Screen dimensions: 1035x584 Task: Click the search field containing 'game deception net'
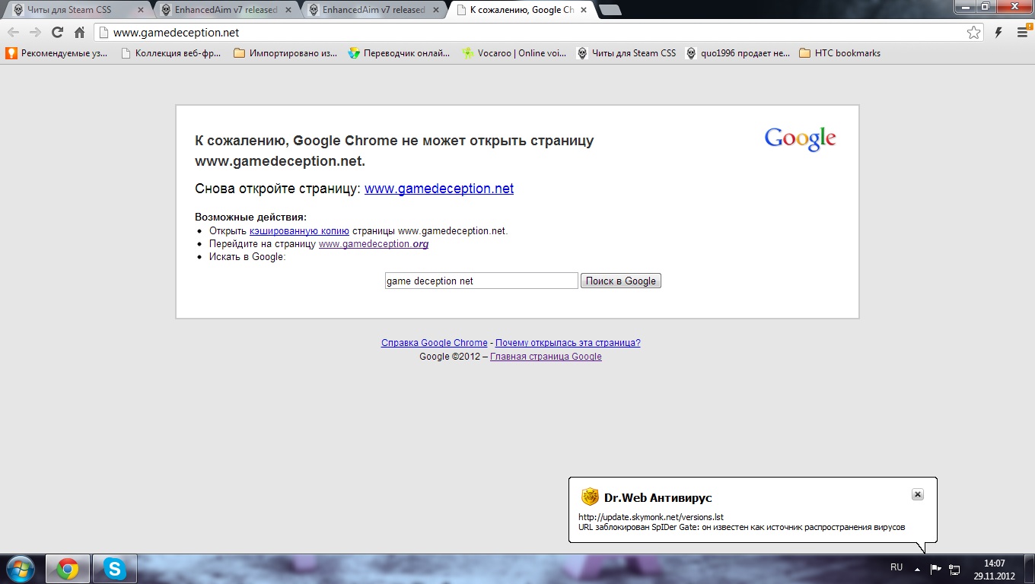[x=482, y=281]
